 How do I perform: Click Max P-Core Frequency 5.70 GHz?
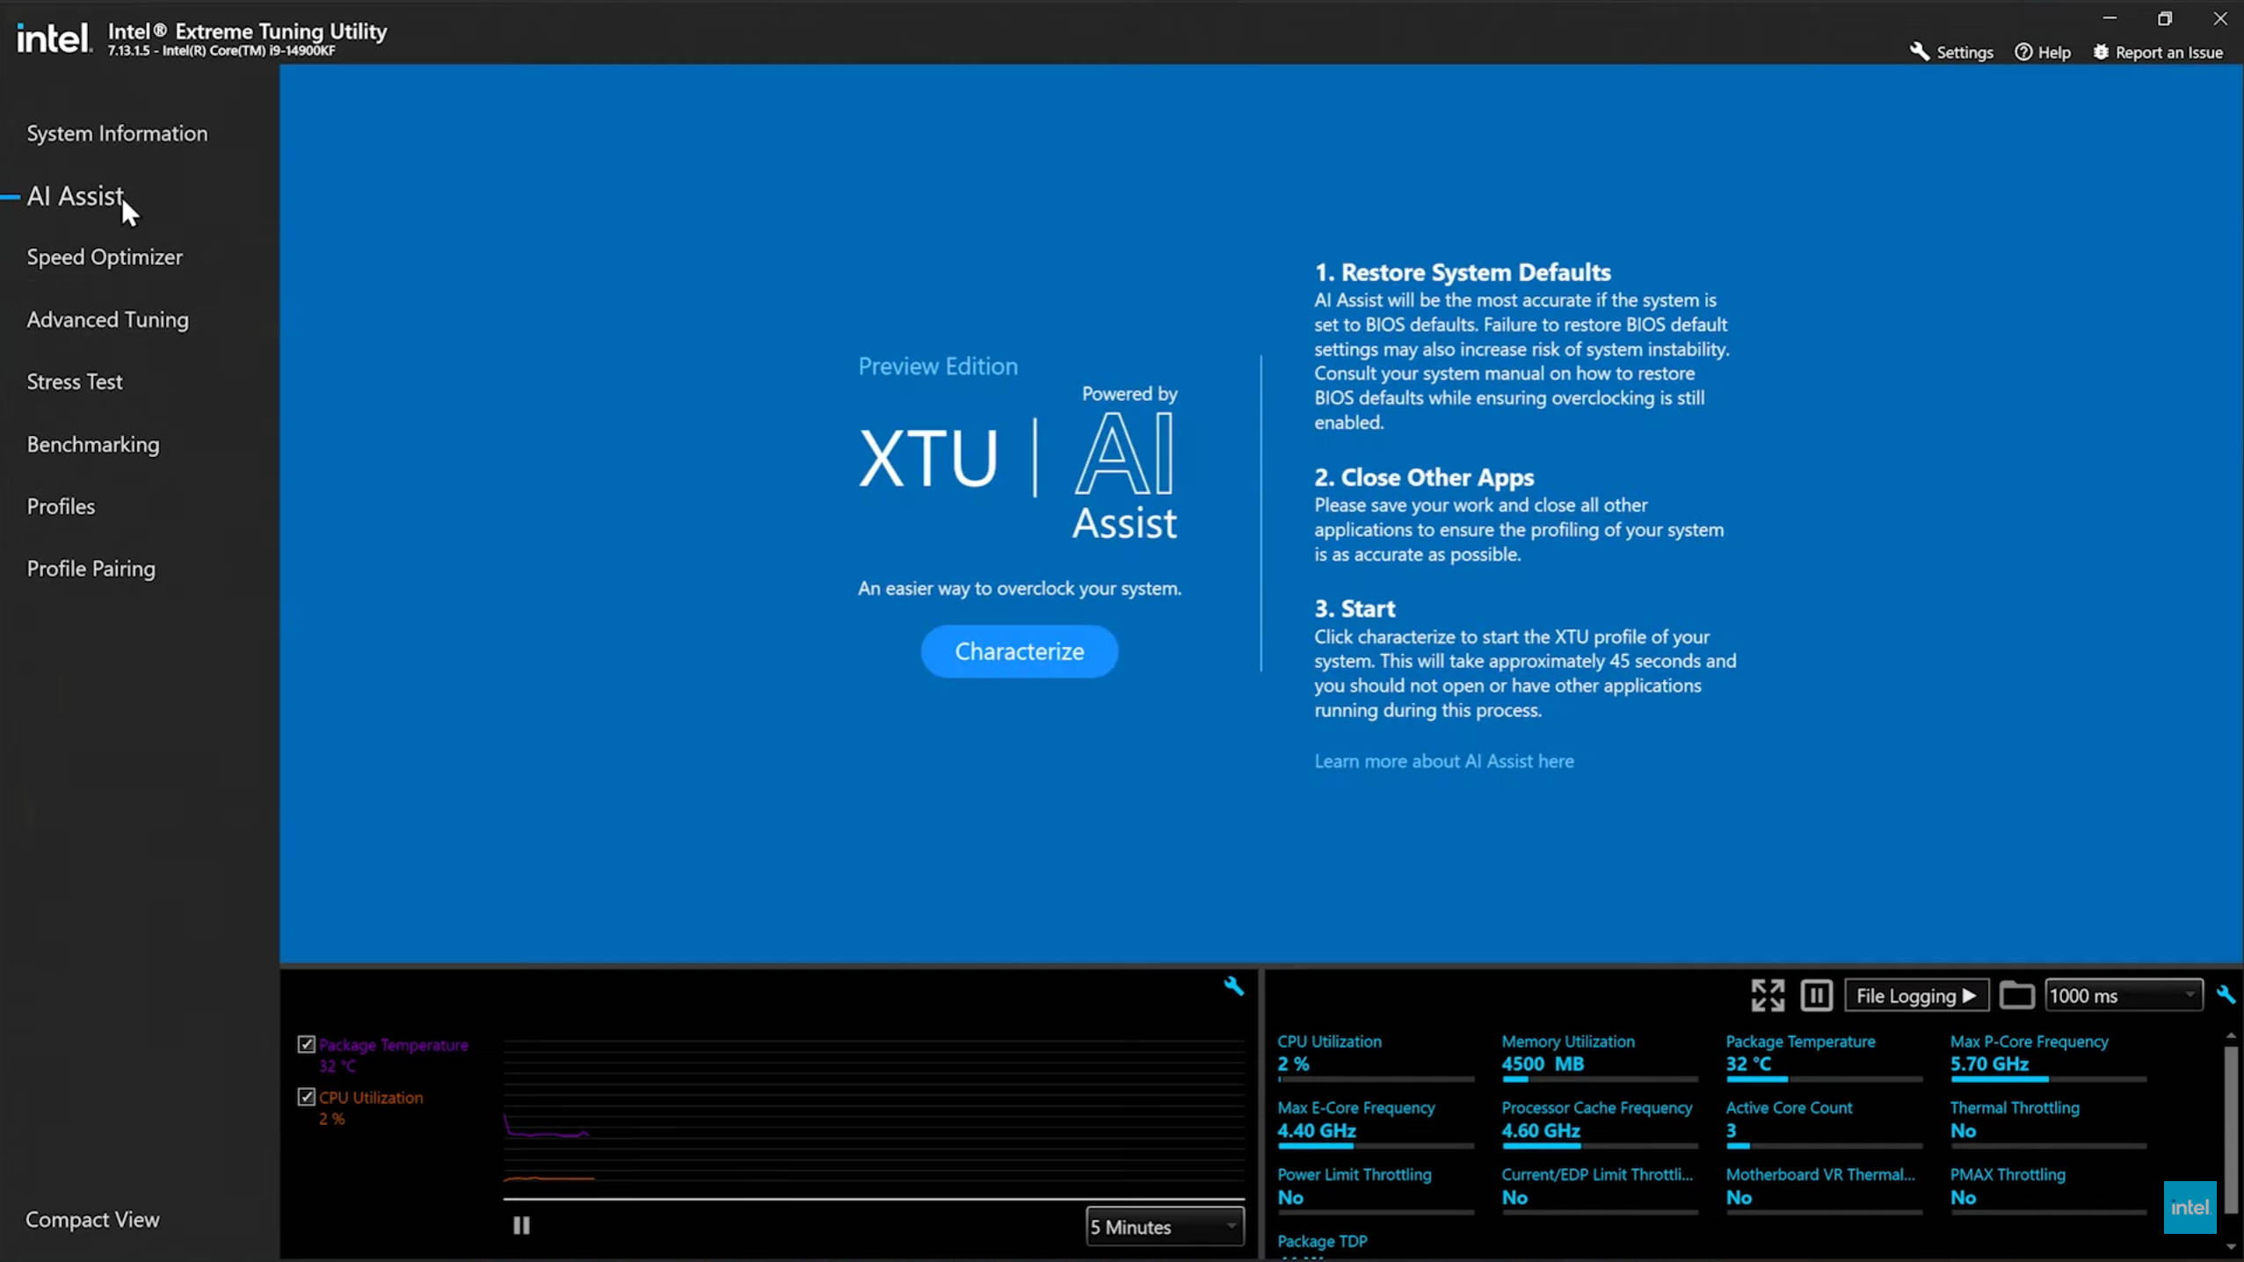(x=1989, y=1064)
